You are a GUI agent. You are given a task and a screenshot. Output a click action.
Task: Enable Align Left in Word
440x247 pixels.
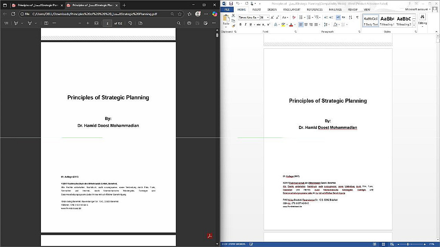(301, 25)
